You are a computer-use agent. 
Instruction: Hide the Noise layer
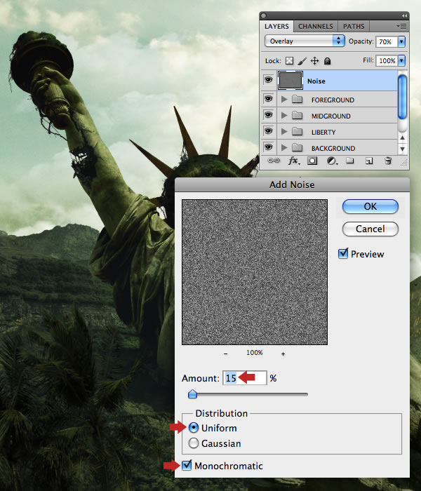[269, 80]
